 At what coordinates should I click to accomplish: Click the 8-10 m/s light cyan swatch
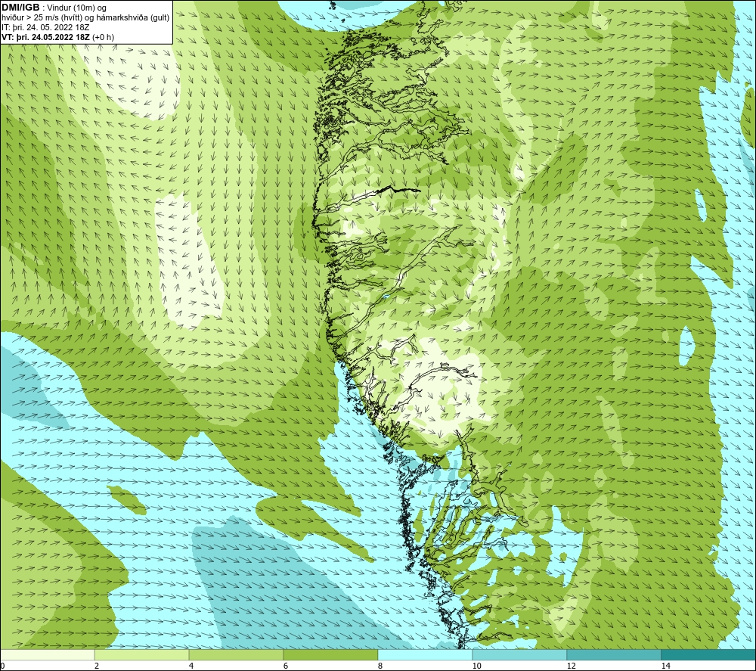425,654
